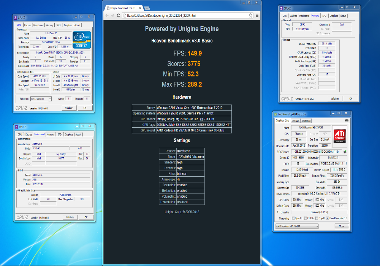Image resolution: width=380 pixels, height=266 pixels.
Task: Open Mainboard tab in the CPU-Z Memory window
Action: [x=304, y=16]
